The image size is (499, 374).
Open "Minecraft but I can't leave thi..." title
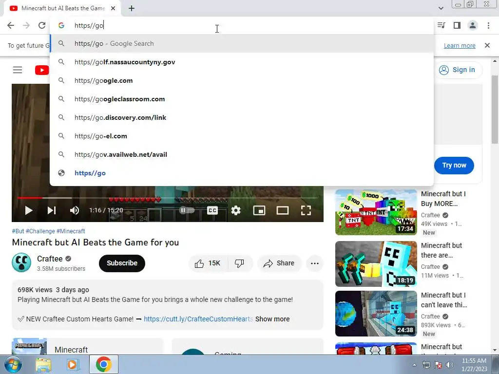[x=444, y=300]
